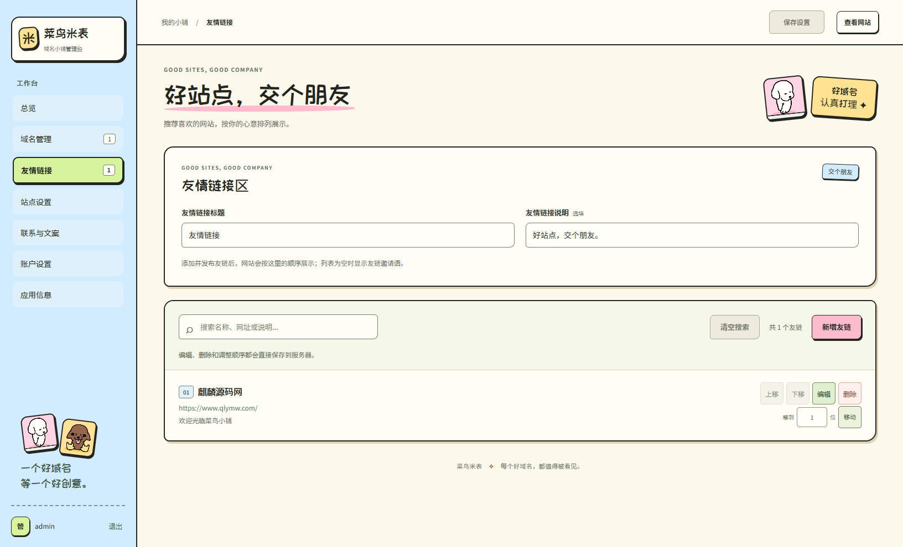The width and height of the screenshot is (903, 547).
Task: Click the 米 logo icon
Action: click(29, 39)
